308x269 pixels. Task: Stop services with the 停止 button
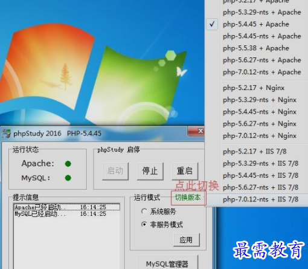coord(150,171)
